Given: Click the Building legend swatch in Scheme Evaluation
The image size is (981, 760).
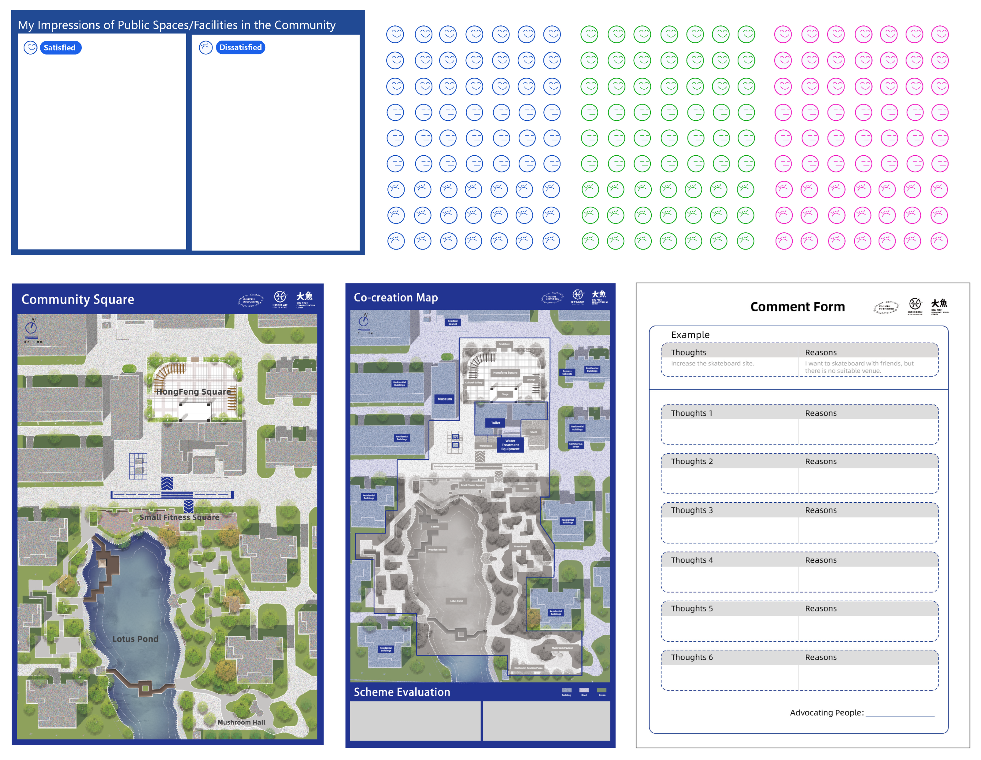Looking at the screenshot, I should 566,690.
